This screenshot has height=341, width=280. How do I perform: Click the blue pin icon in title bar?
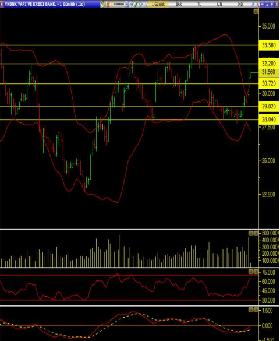(x=253, y=4)
